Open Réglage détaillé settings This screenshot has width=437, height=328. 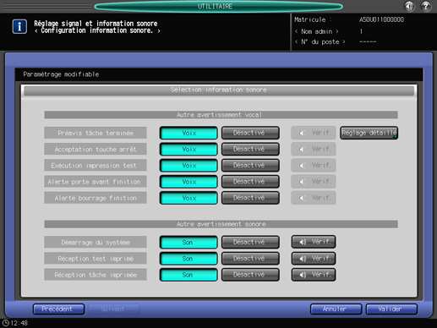369,133
